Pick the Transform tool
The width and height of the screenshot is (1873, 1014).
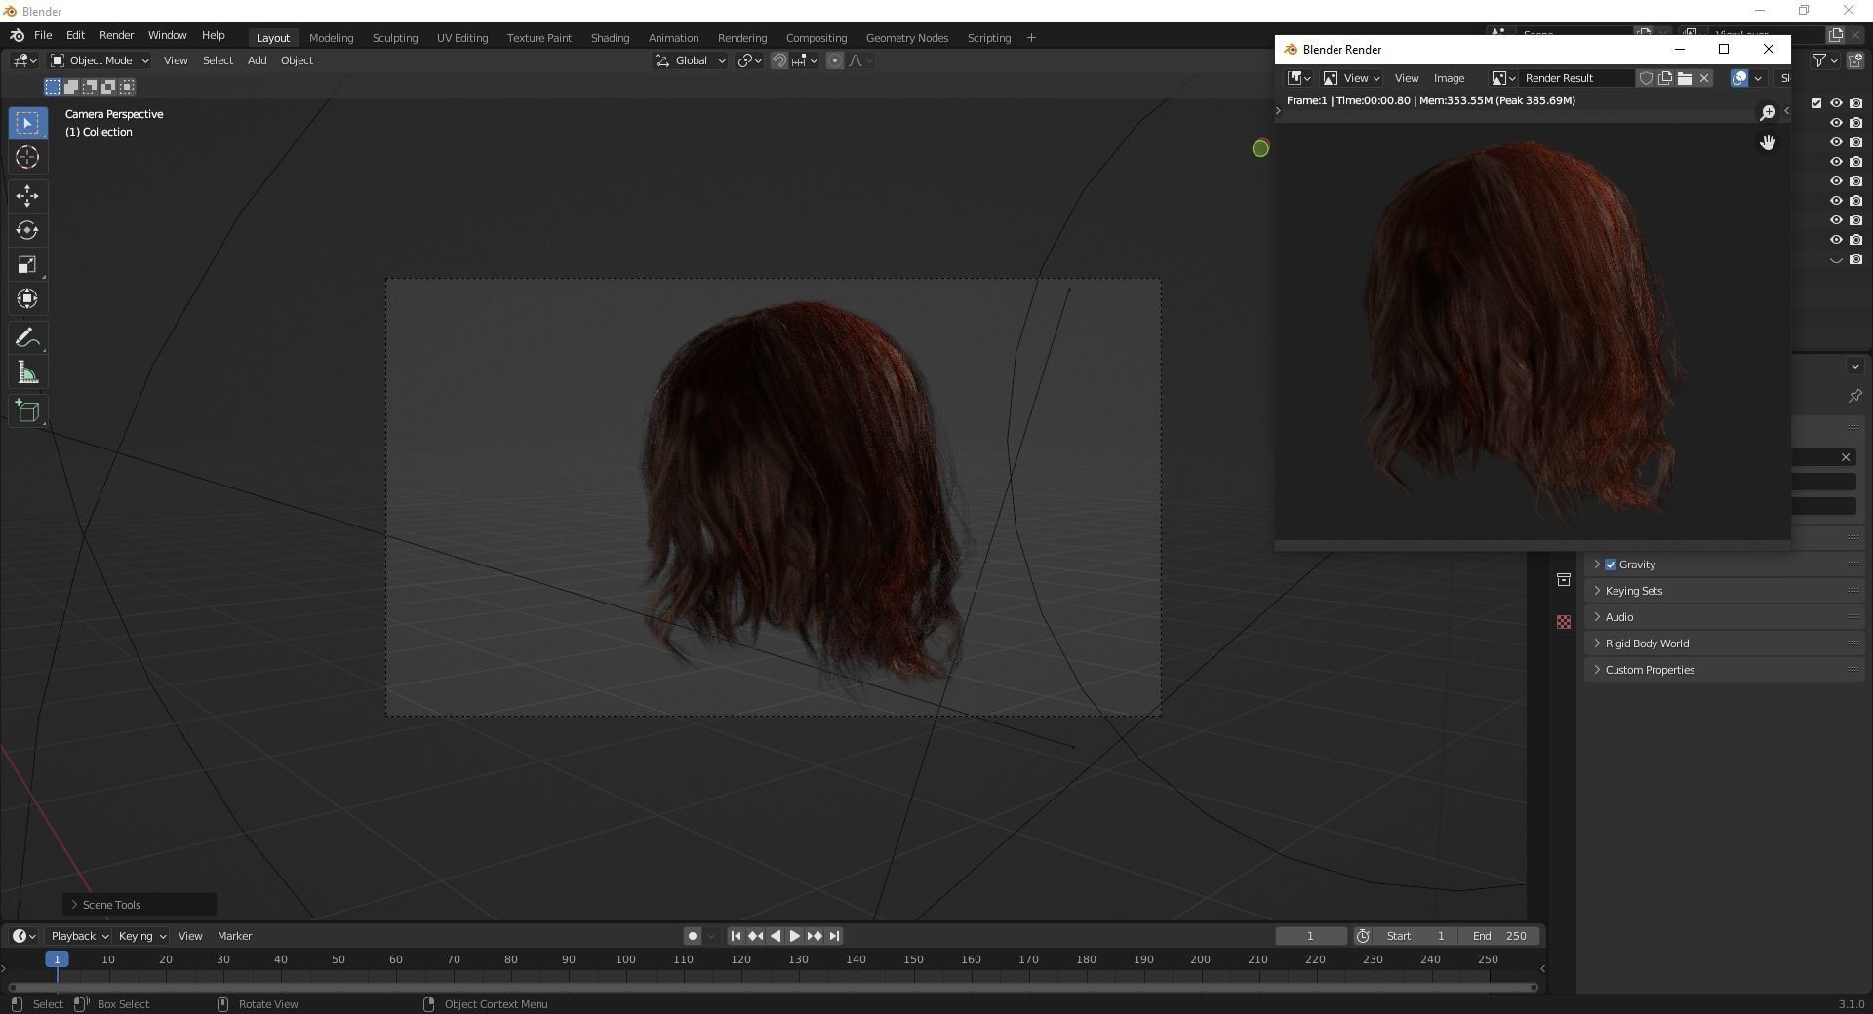tap(27, 298)
